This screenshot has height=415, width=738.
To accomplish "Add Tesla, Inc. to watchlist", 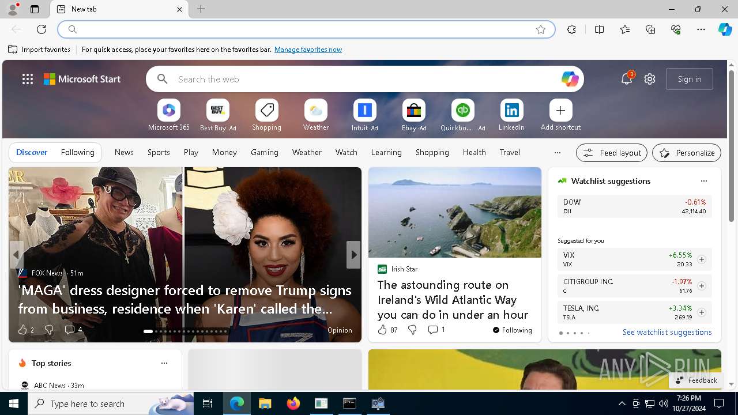I will (701, 312).
